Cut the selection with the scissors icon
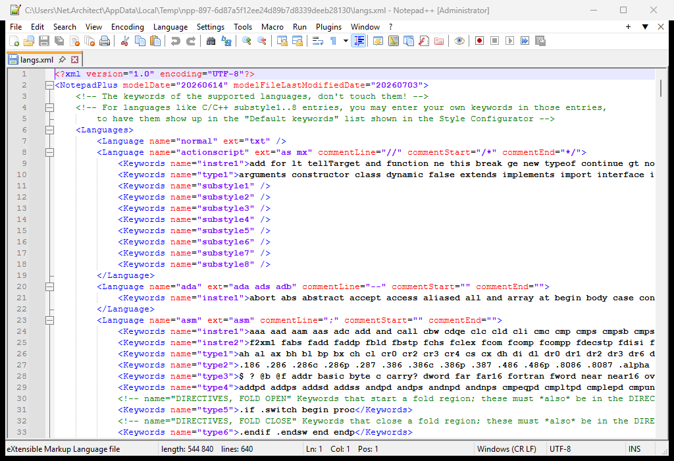 [124, 41]
